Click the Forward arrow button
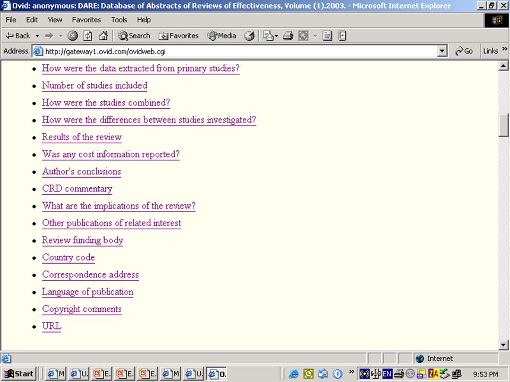 click(49, 36)
